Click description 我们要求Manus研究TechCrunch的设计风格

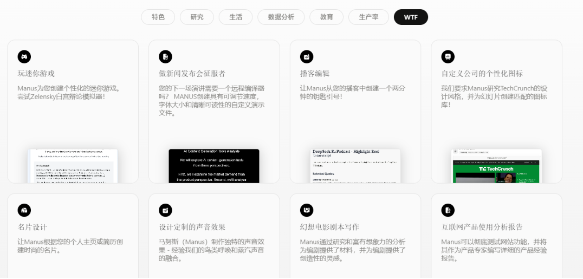pyautogui.click(x=494, y=97)
